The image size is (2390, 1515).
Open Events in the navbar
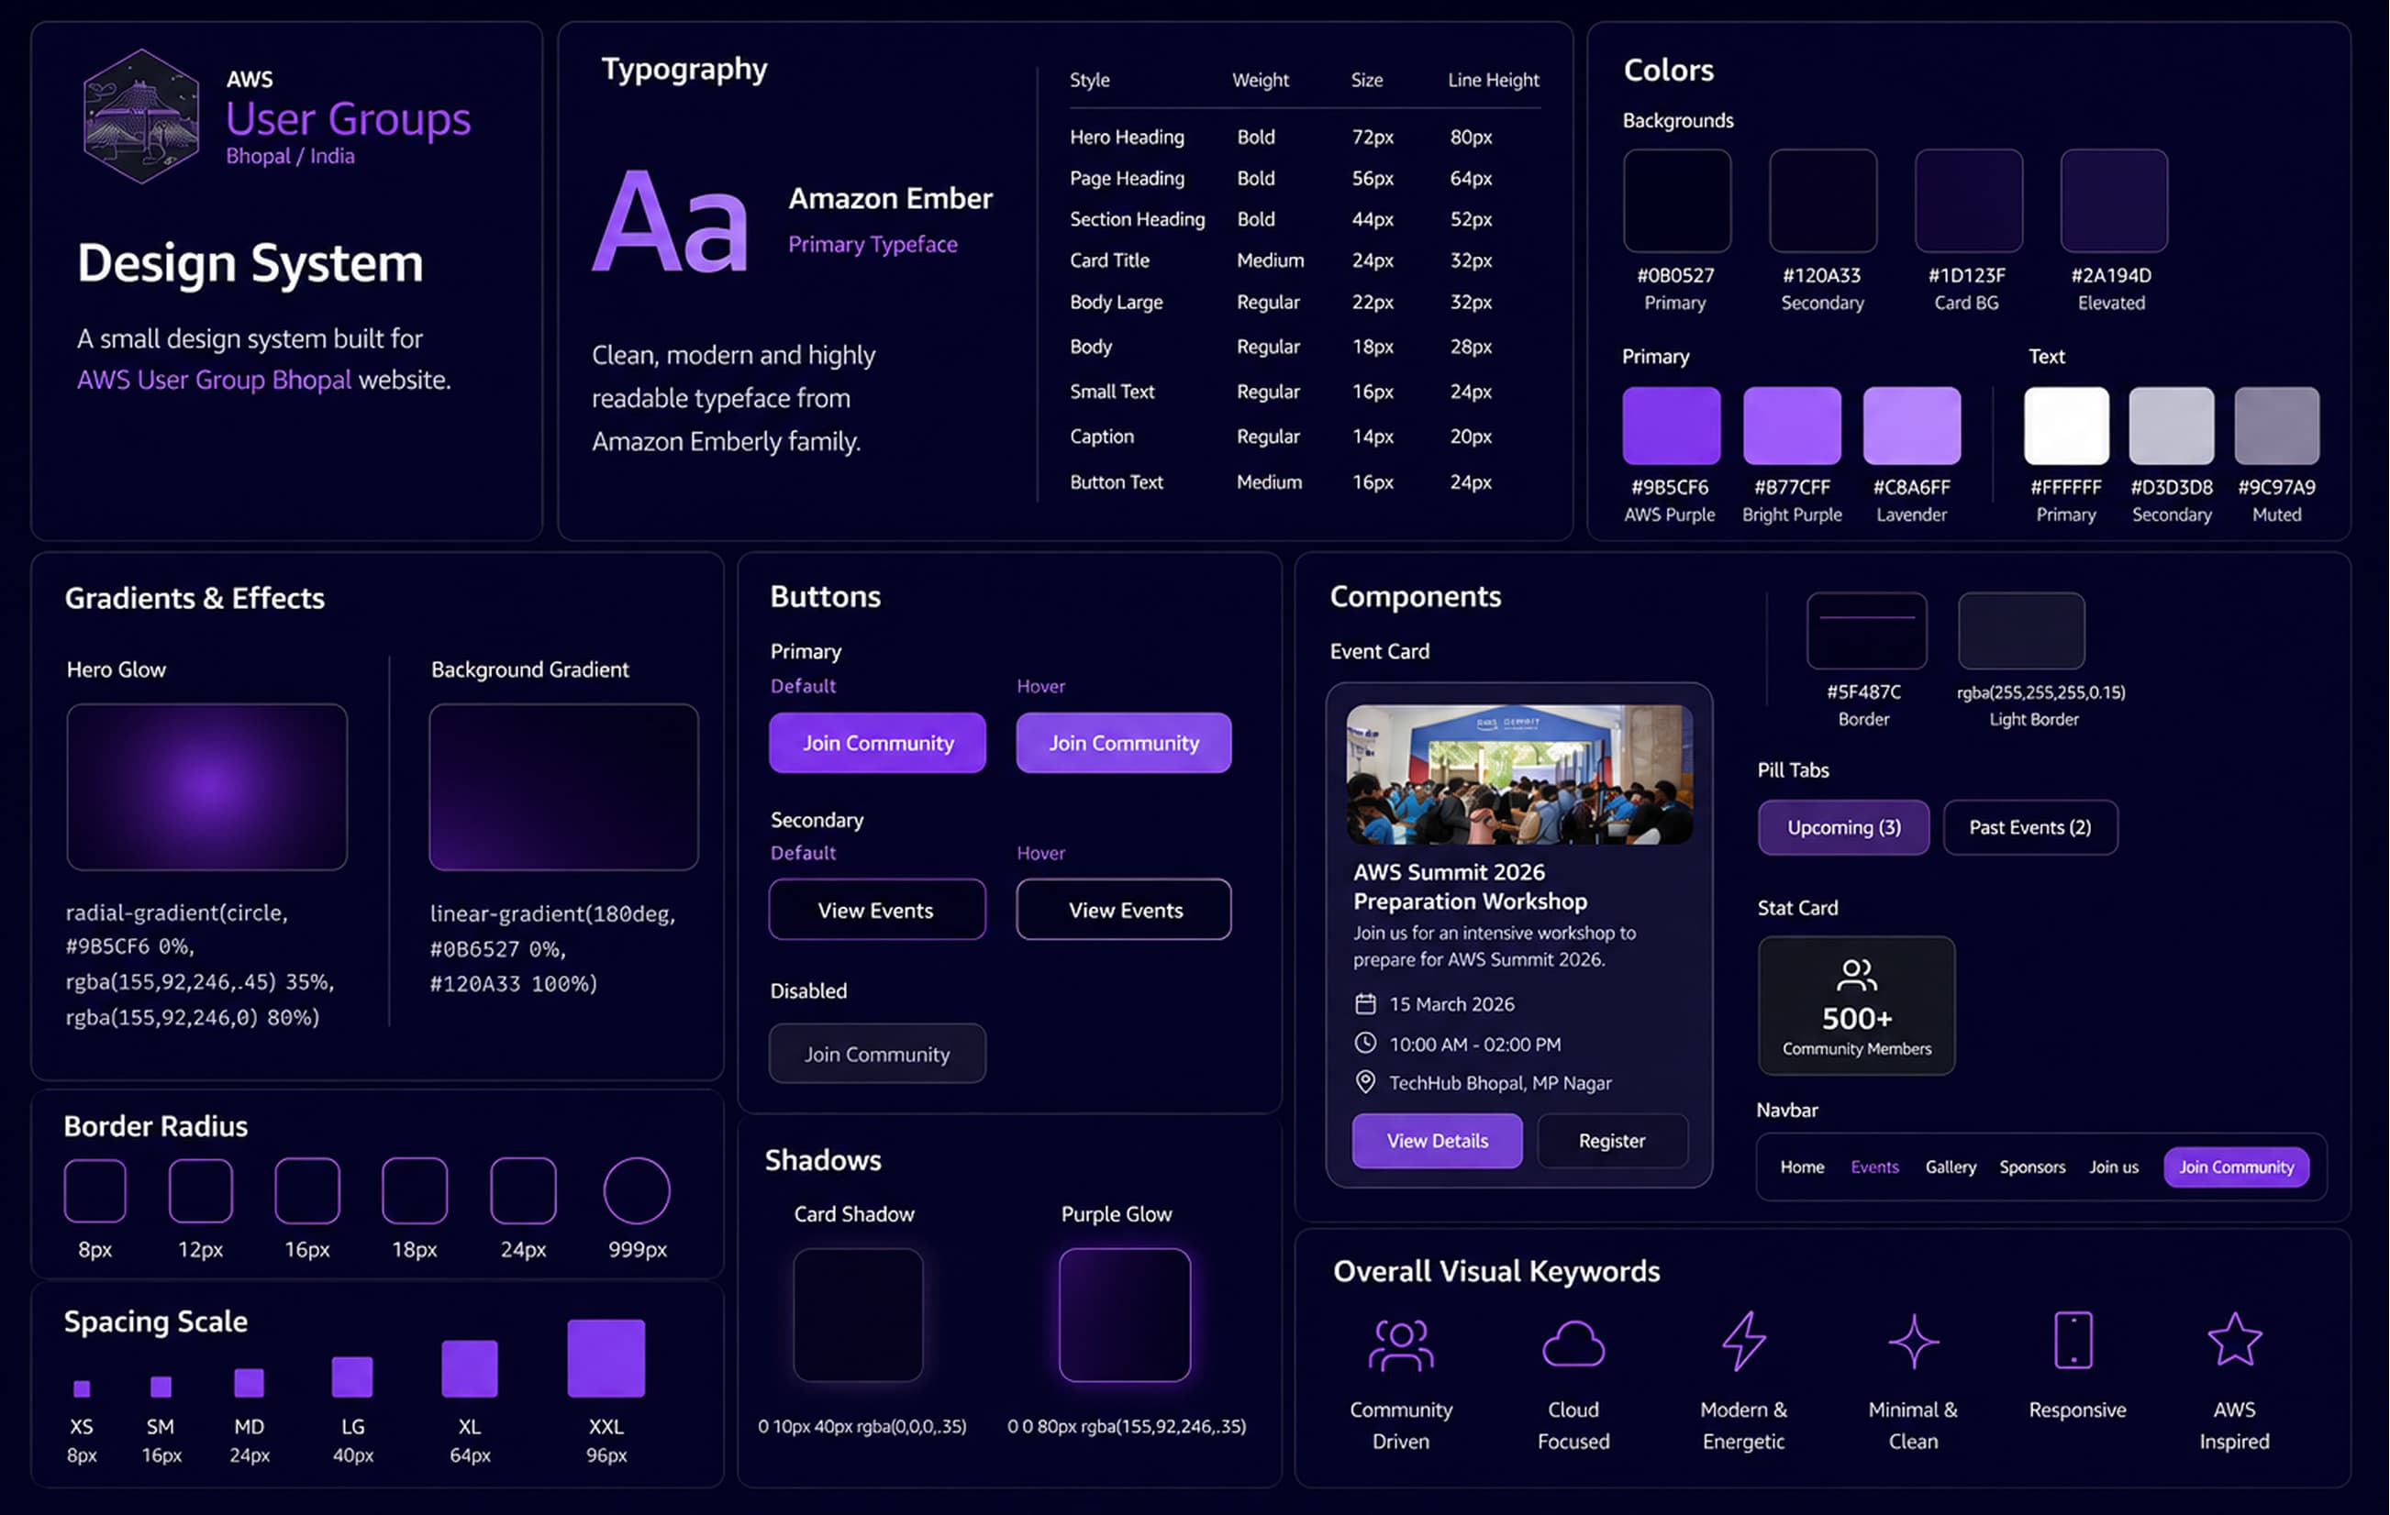click(x=1873, y=1167)
